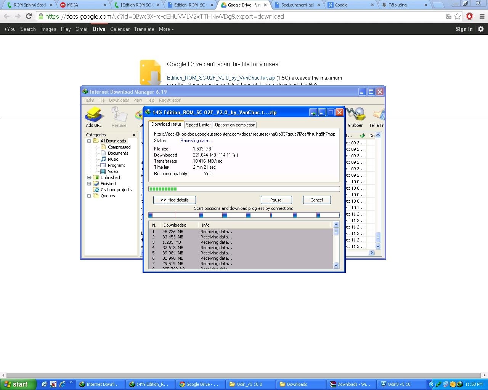Open the Odin3 v3.10 taskbar button
The image size is (488, 390).
(402, 384)
